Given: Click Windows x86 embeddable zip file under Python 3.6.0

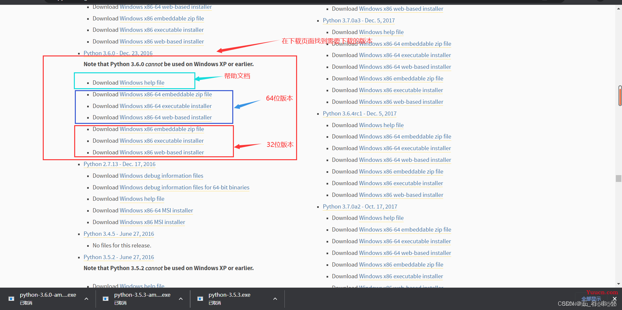Looking at the screenshot, I should pos(162,129).
